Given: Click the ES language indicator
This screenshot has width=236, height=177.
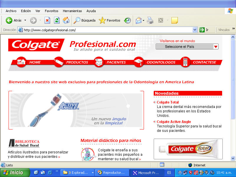Looking at the screenshot, I should point(169,173).
